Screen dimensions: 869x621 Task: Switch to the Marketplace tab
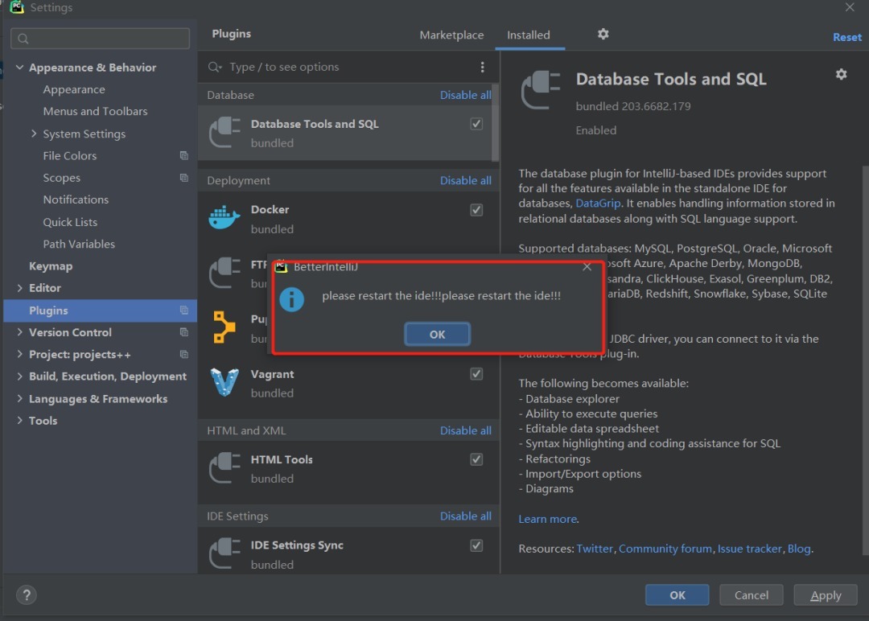point(451,35)
